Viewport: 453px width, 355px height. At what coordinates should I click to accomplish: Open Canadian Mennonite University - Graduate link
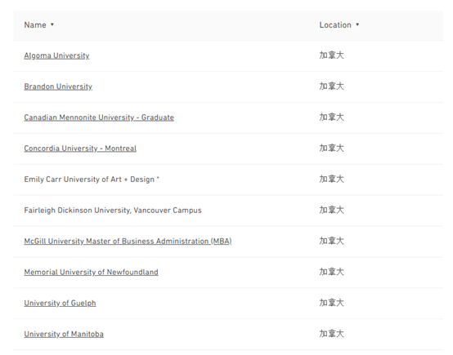pos(99,118)
